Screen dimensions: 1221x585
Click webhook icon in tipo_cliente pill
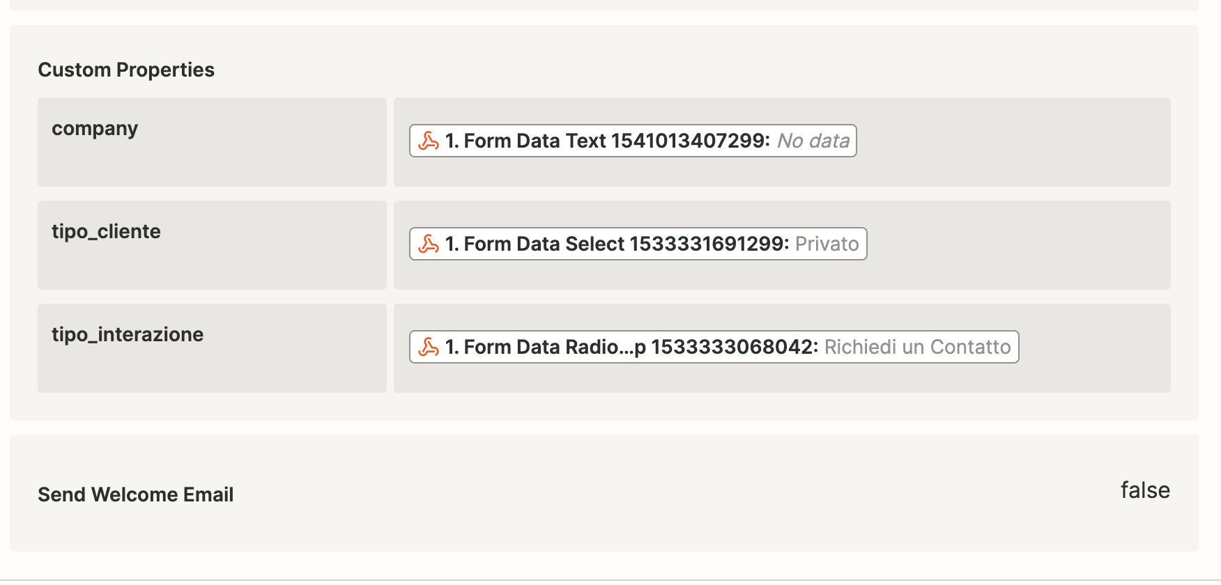[429, 244]
